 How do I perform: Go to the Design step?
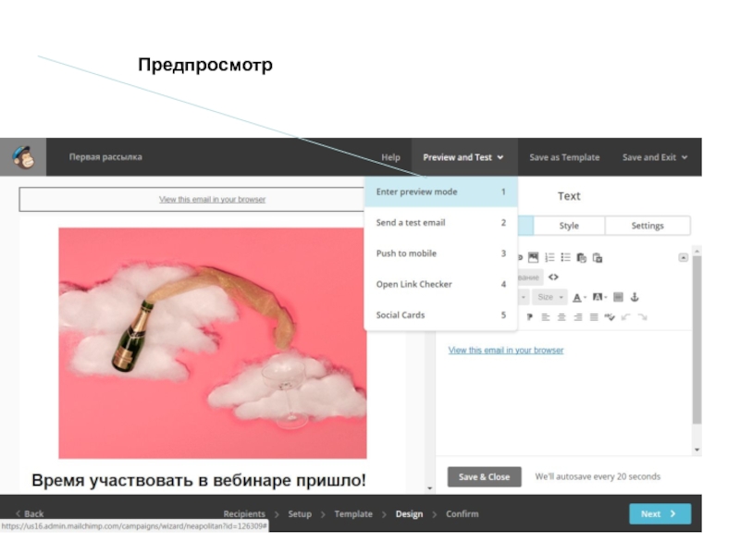(409, 513)
